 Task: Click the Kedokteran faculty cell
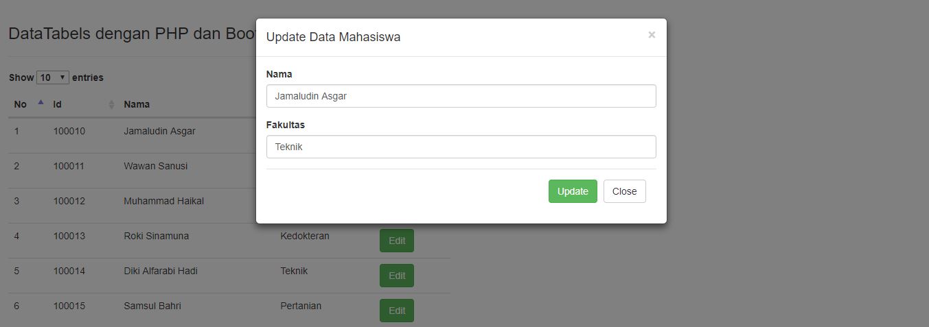click(x=305, y=236)
